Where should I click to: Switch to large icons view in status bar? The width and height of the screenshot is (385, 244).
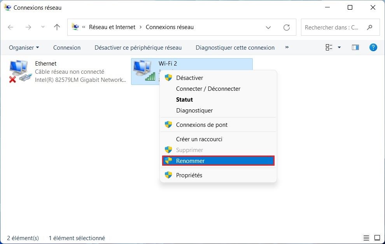pos(377,238)
